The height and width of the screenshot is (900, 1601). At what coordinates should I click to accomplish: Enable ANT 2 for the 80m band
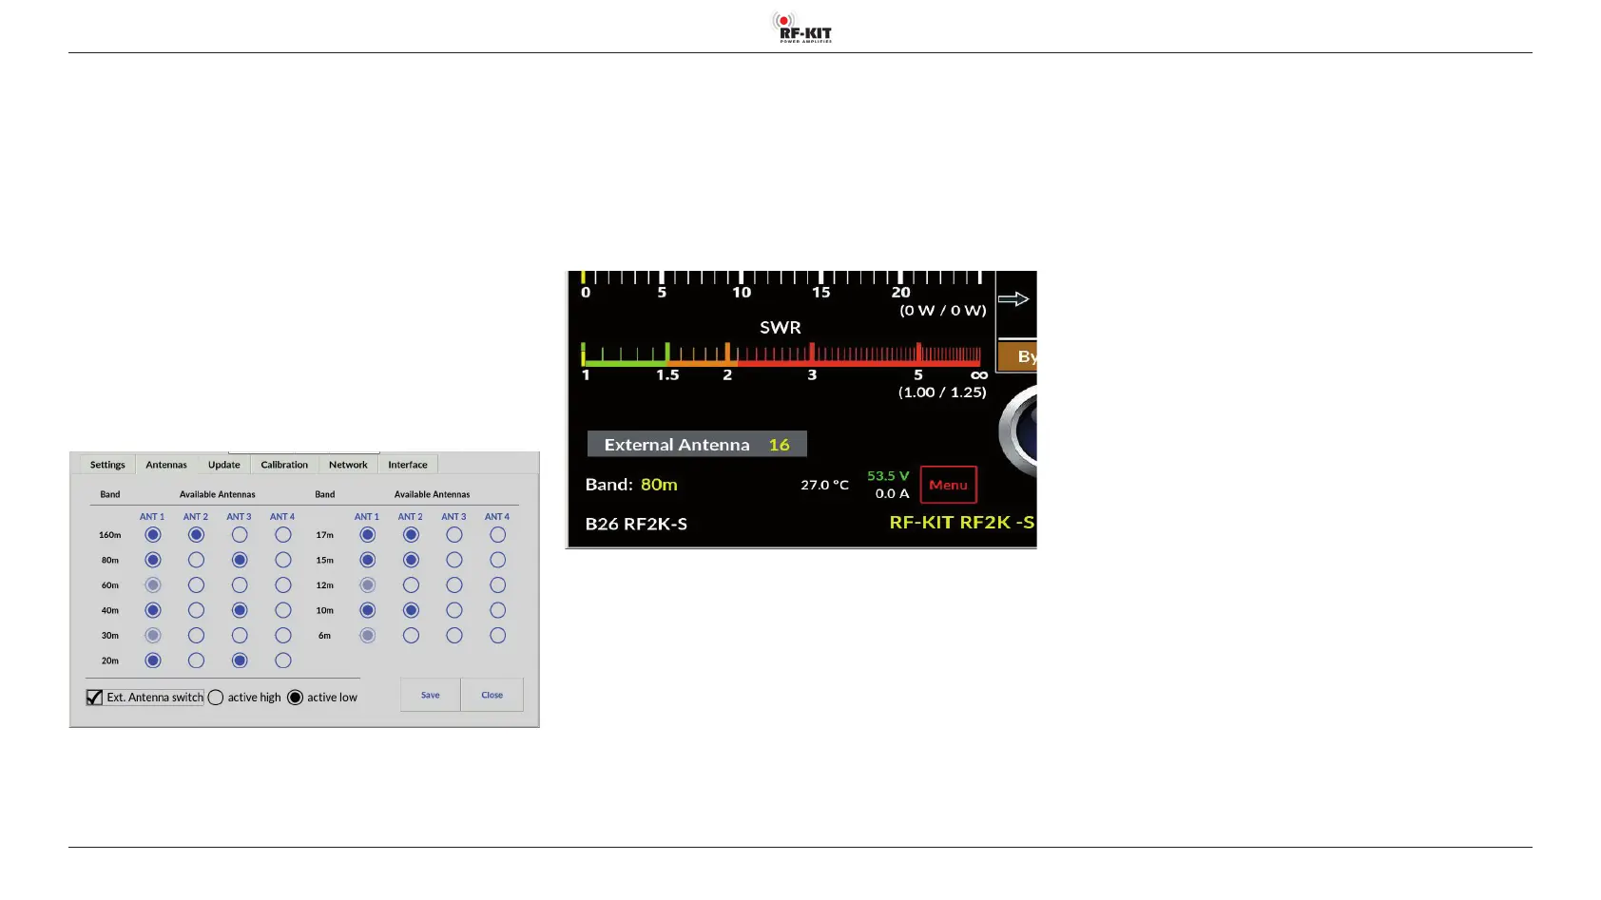pos(197,560)
